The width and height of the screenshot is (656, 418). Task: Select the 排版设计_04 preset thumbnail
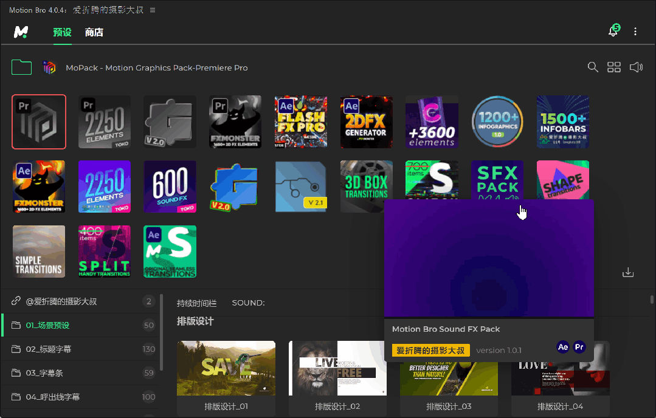(x=560, y=379)
